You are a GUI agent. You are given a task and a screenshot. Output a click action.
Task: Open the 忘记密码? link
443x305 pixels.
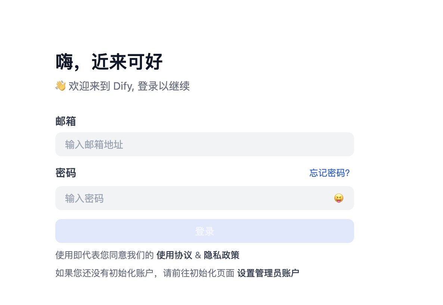click(x=329, y=173)
